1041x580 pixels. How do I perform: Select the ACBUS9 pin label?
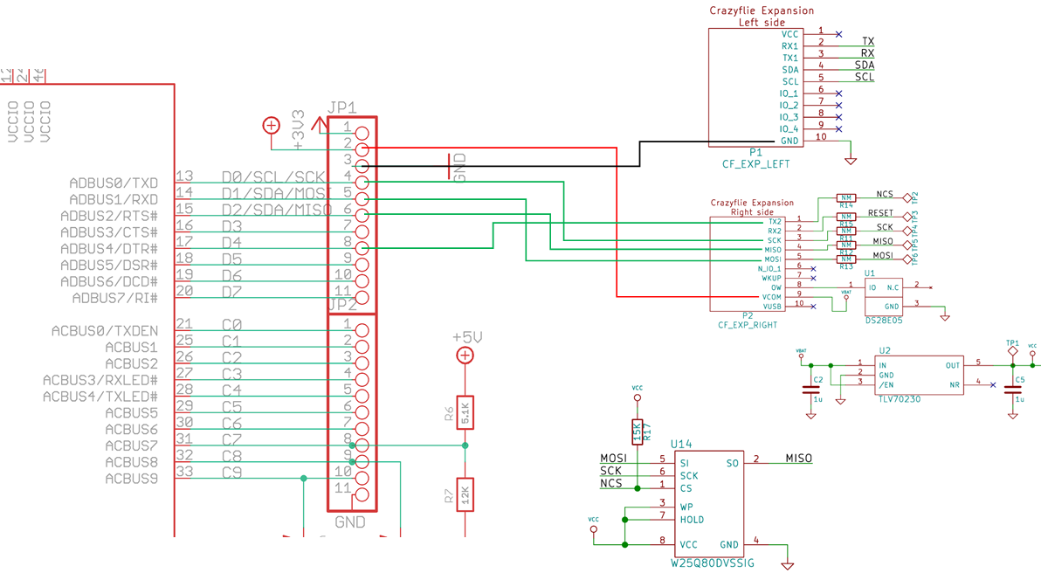131,479
